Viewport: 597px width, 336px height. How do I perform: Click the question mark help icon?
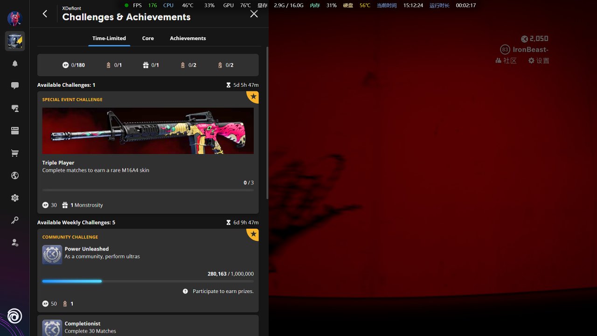pyautogui.click(x=185, y=291)
